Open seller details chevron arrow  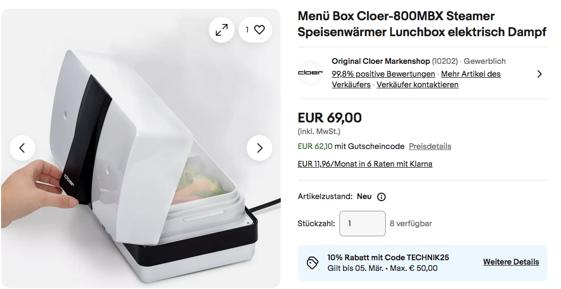coord(540,74)
